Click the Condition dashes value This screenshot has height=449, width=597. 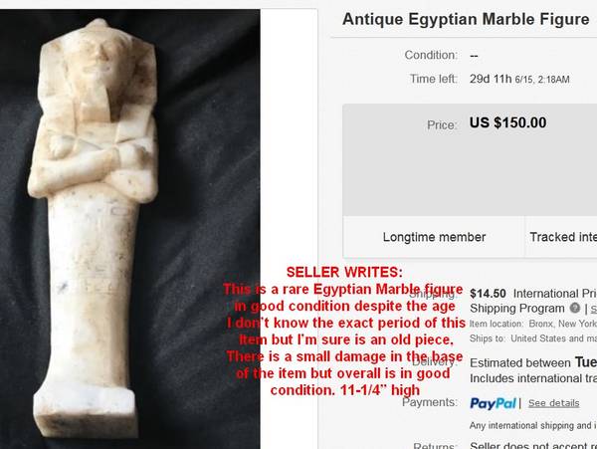(x=474, y=56)
